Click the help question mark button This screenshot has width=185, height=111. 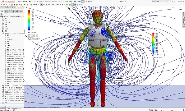pyautogui.click(x=172, y=2)
